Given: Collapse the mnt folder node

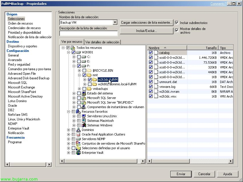Looking at the screenshot, I should click(x=79, y=75).
